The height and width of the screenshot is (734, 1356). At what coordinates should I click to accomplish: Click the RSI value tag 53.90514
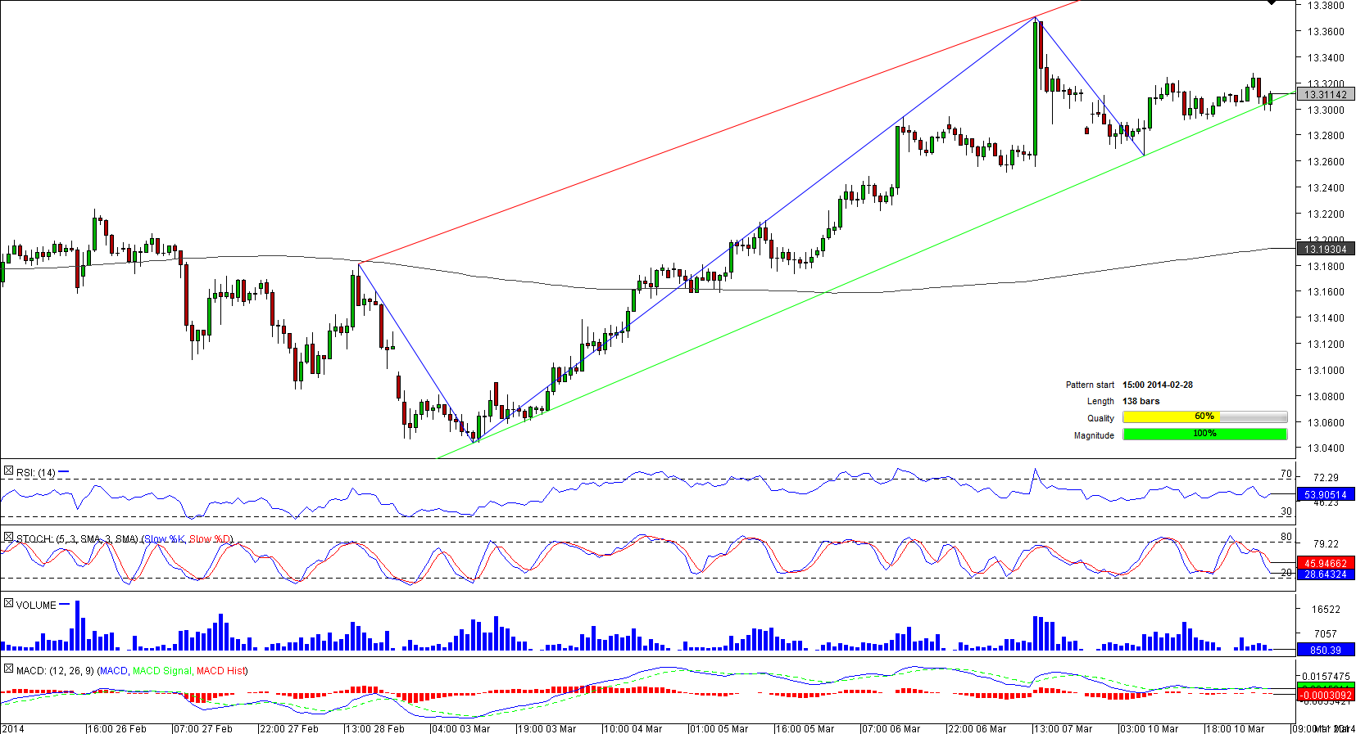1325,494
